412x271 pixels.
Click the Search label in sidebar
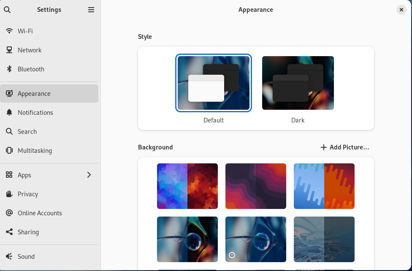(x=27, y=131)
